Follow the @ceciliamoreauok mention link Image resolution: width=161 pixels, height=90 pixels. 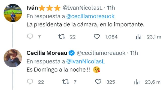[x=90, y=16]
